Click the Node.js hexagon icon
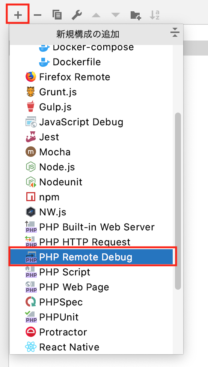Image resolution: width=208 pixels, height=367 pixels. [x=31, y=167]
